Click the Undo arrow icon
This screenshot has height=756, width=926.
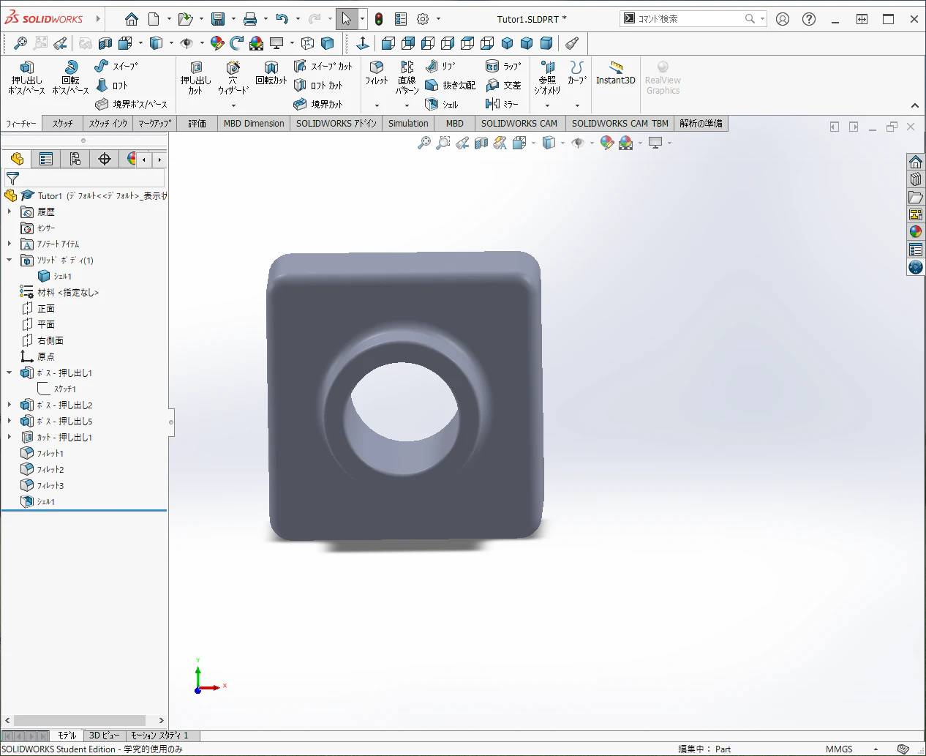coord(282,19)
